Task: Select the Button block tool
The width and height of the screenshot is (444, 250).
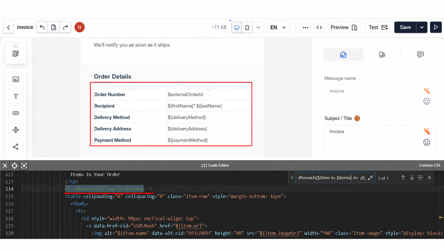Action: (x=16, y=113)
